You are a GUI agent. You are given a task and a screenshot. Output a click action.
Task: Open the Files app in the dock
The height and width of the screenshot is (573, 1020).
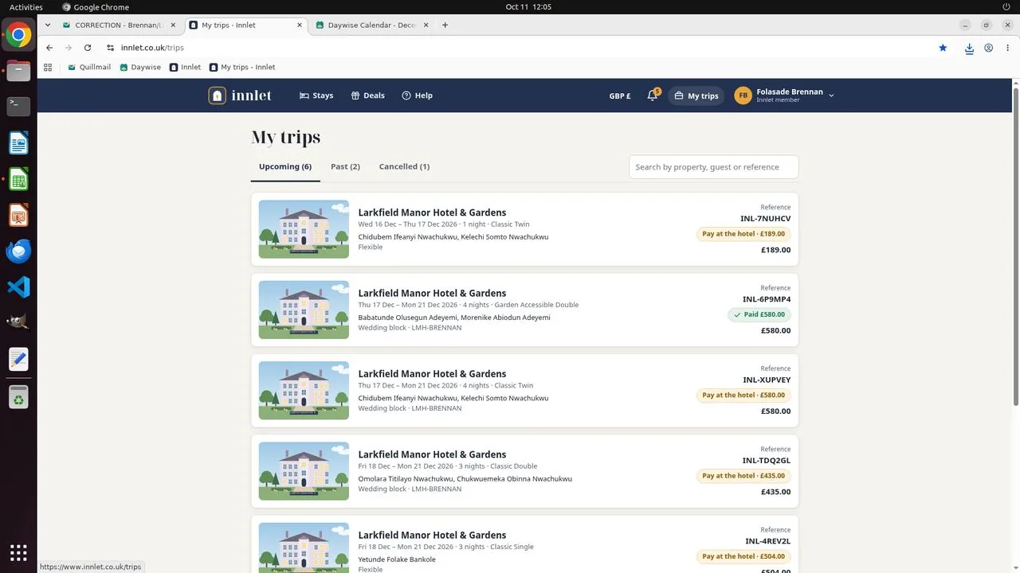(18, 71)
